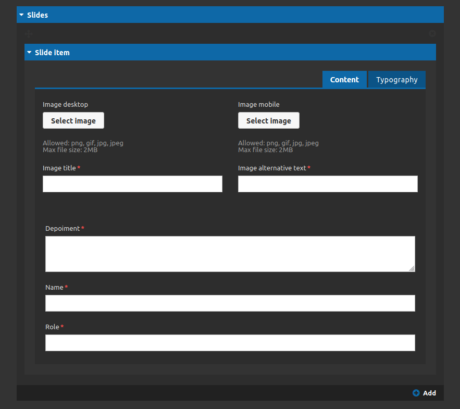This screenshot has height=409, width=460.
Task: Click the Depoiment label
Action: [63, 229]
